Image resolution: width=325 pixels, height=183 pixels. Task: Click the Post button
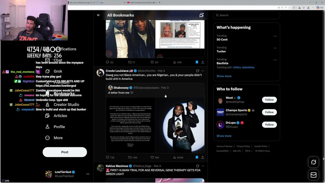[x=65, y=152]
